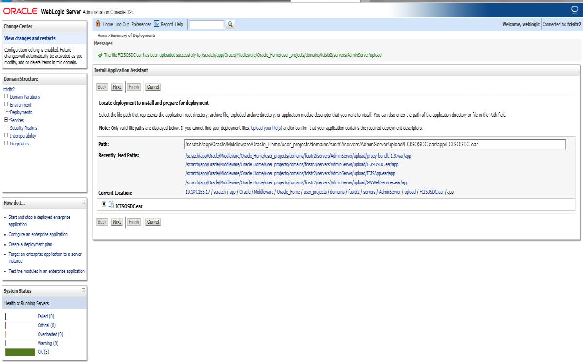Expand the Environment tree node
Viewport: 583px width, 363px height.
(6, 104)
